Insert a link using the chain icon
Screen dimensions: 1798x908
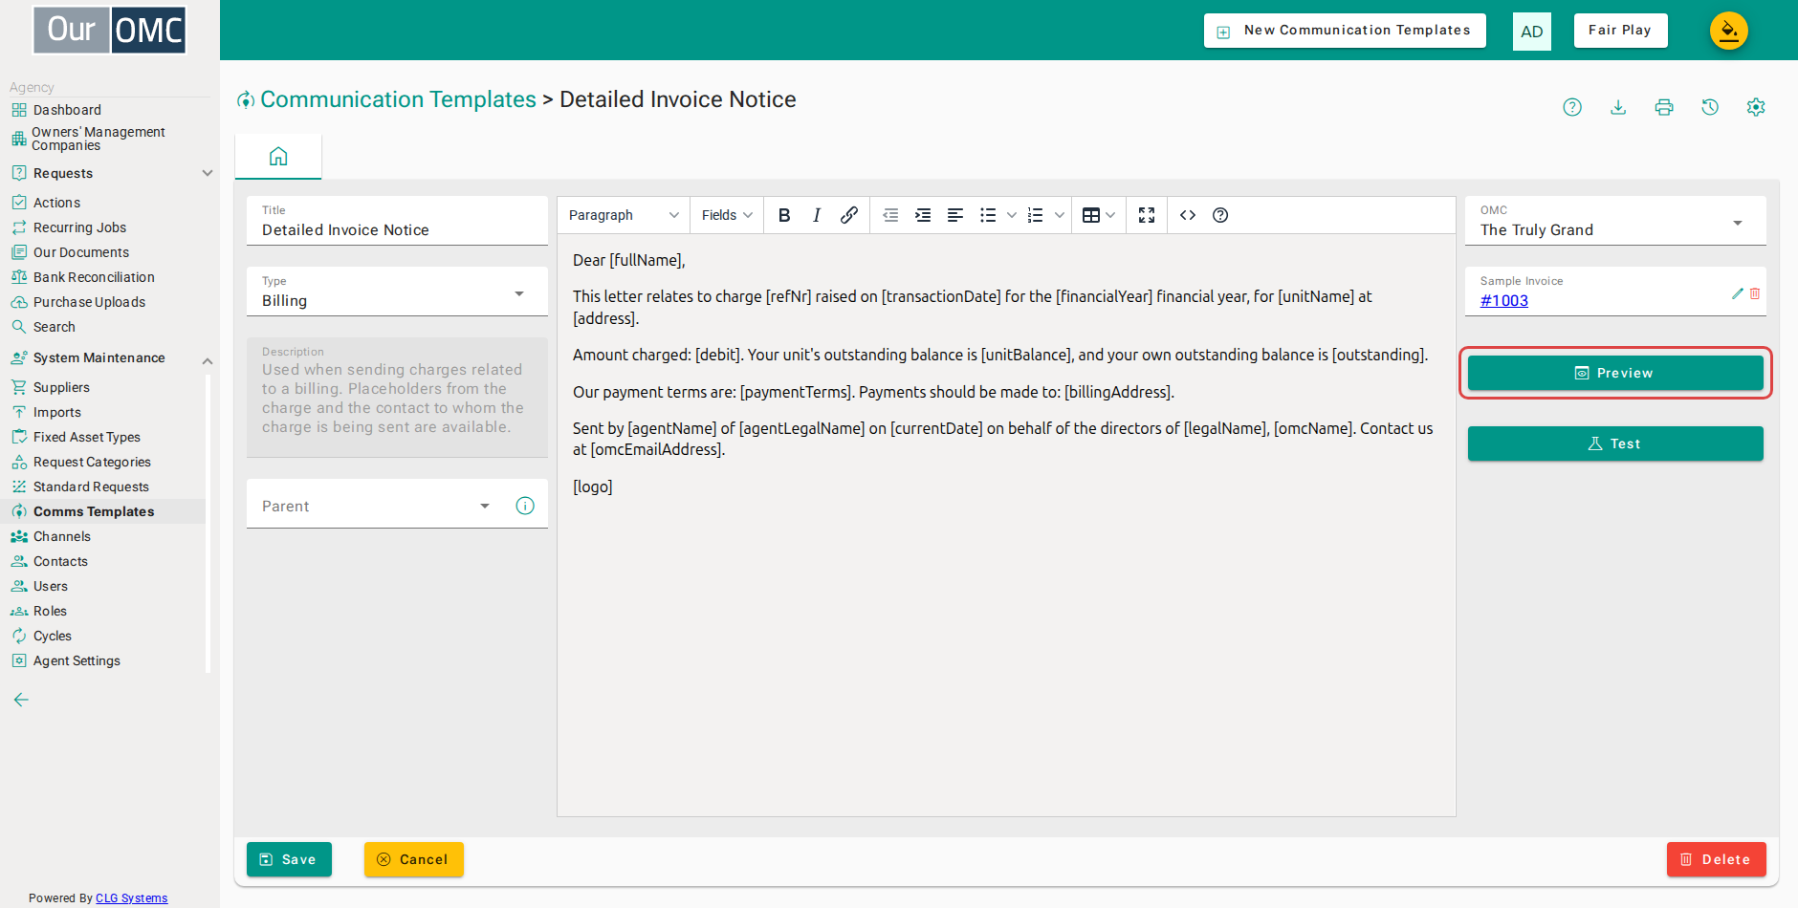pyautogui.click(x=849, y=215)
